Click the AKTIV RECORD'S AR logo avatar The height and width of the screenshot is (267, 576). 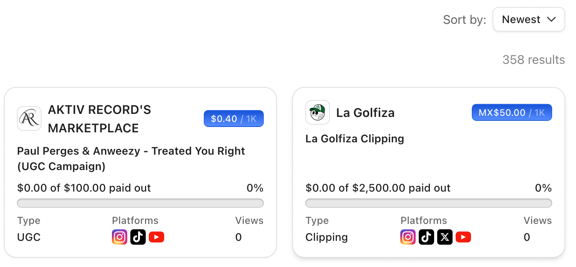click(x=29, y=118)
